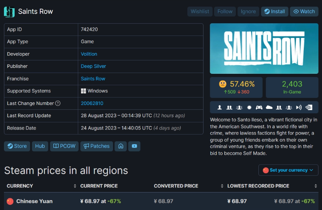Open the Store page button

click(17, 146)
